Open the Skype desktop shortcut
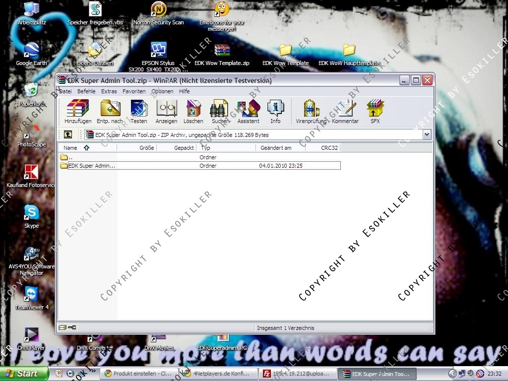 [32, 216]
